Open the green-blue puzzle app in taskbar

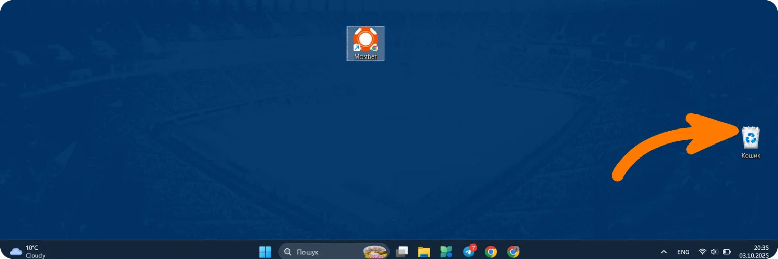click(x=447, y=252)
